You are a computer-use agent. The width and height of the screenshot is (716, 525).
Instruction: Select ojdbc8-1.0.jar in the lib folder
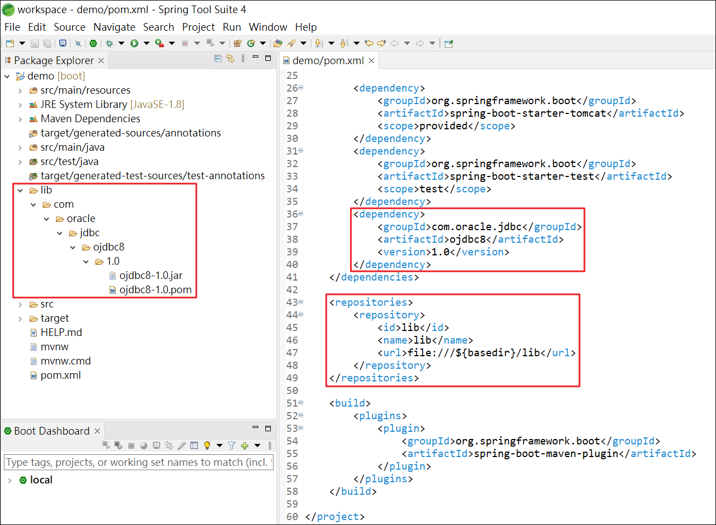click(x=151, y=276)
